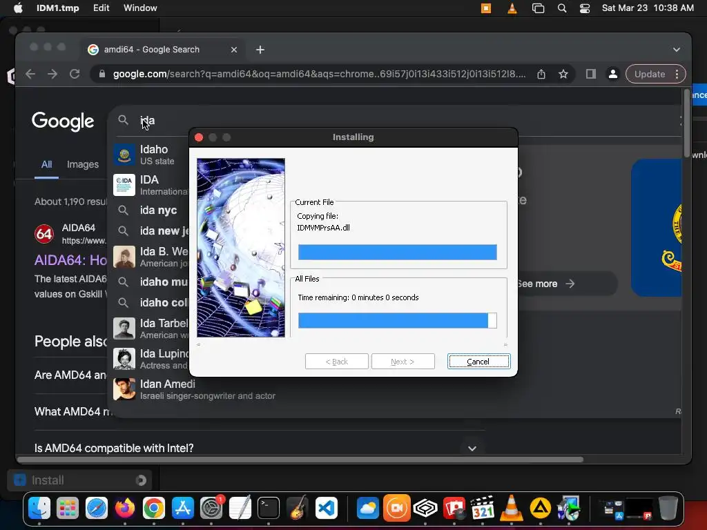The image size is (707, 530).
Task: Expand the Chrome tab search chevron
Action: point(677,50)
